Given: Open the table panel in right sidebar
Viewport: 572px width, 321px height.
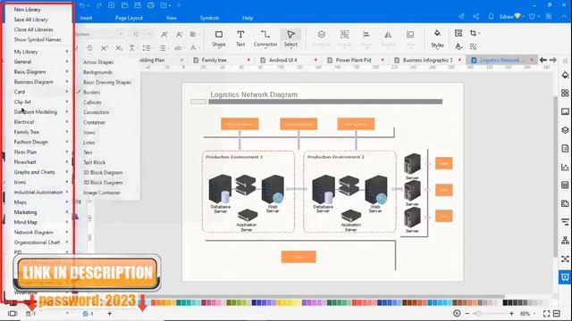Looking at the screenshot, I should pyautogui.click(x=565, y=185).
